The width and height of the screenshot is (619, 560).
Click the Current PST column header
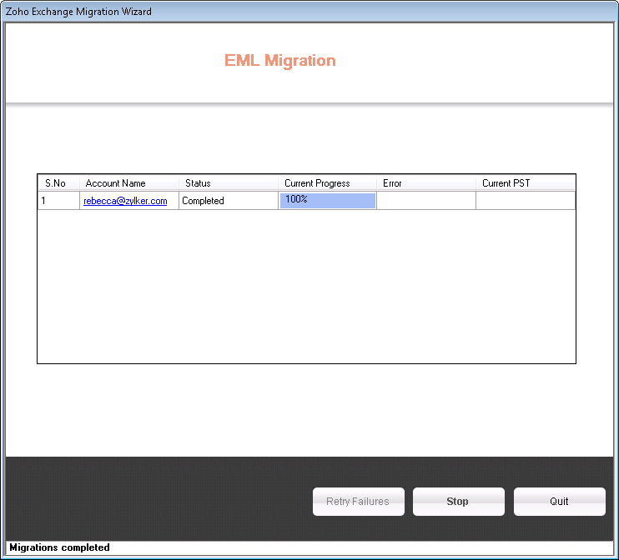[x=525, y=183]
